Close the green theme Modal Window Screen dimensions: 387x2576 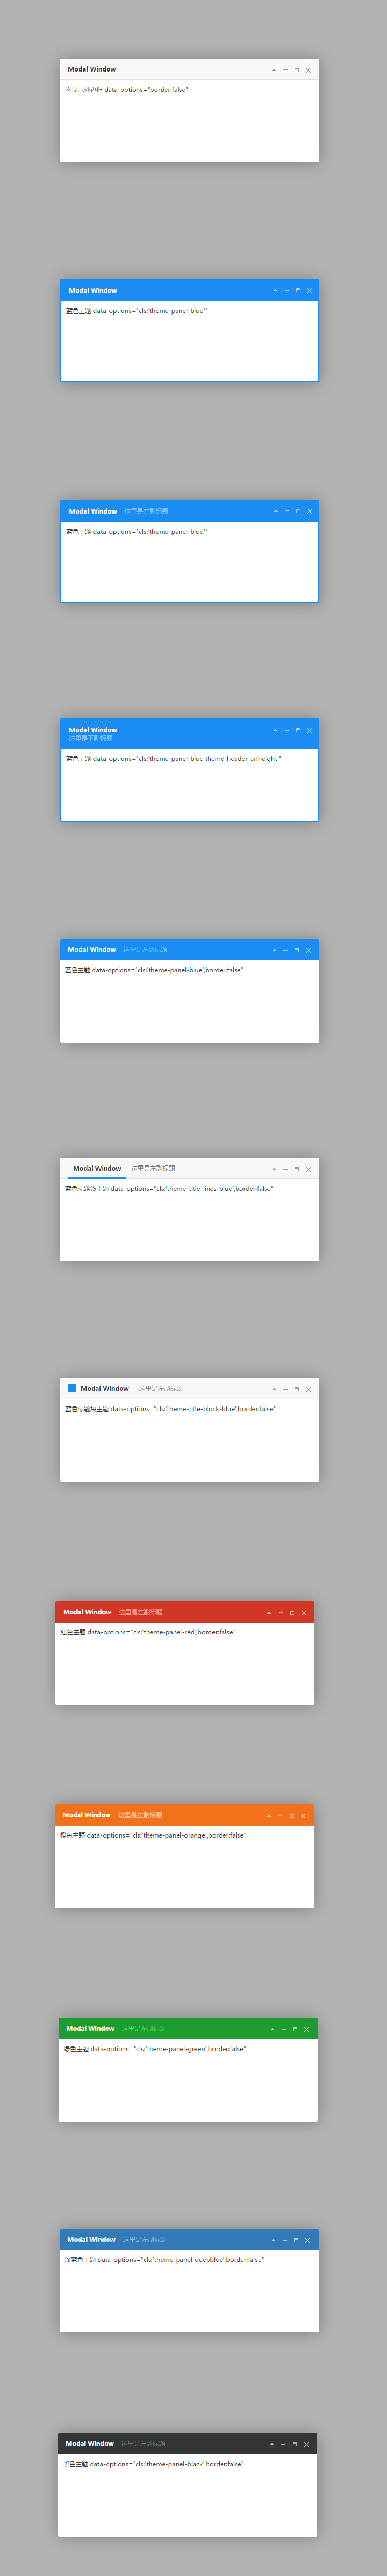pyautogui.click(x=307, y=2029)
